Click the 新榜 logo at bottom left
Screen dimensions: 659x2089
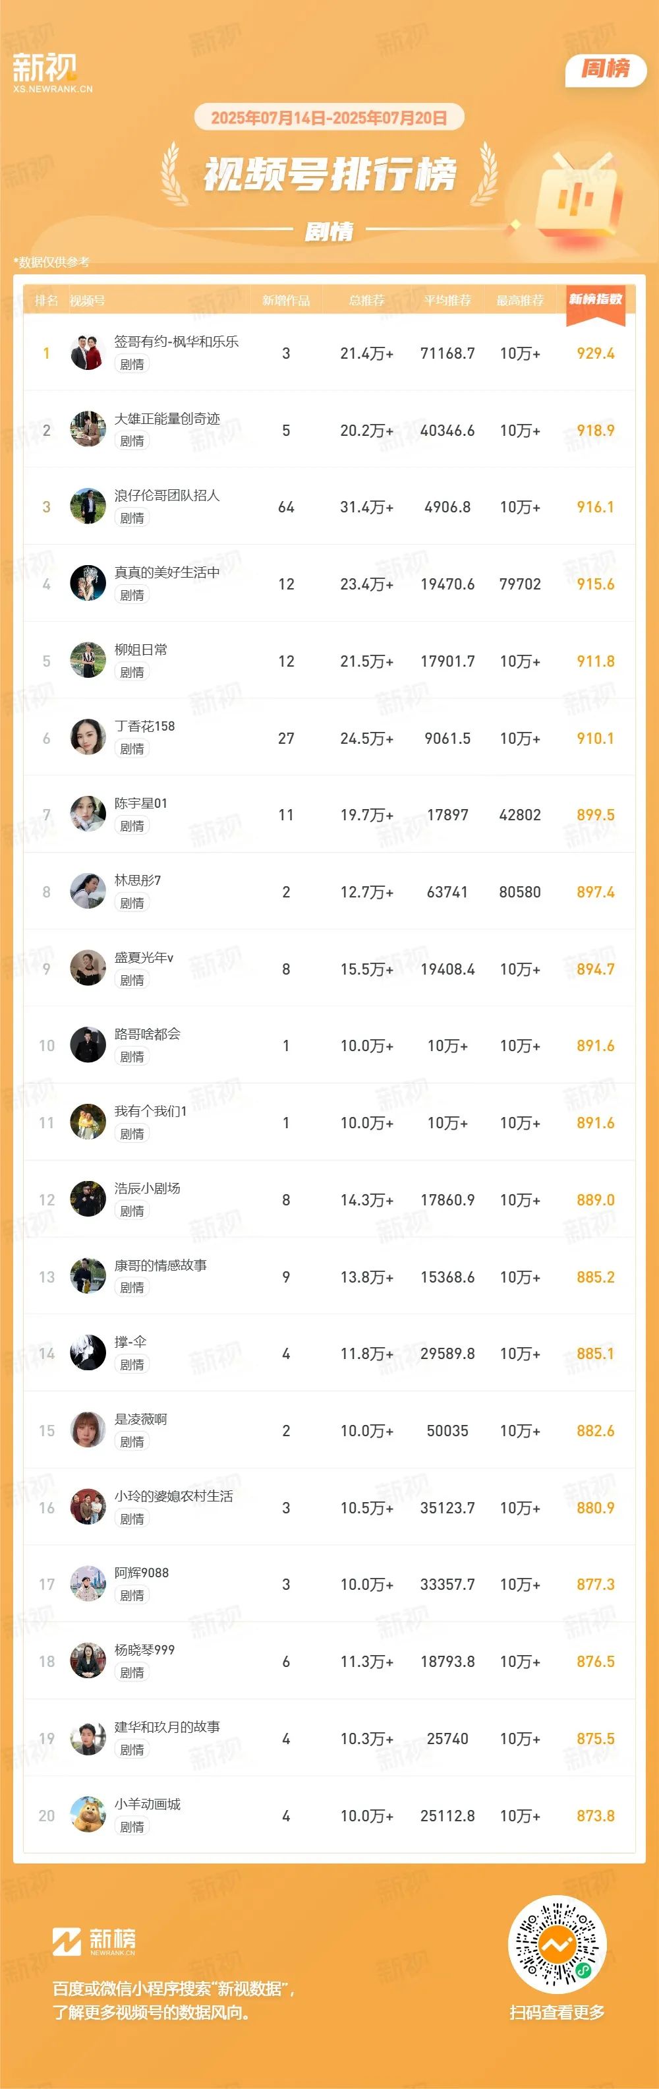[x=94, y=1941]
